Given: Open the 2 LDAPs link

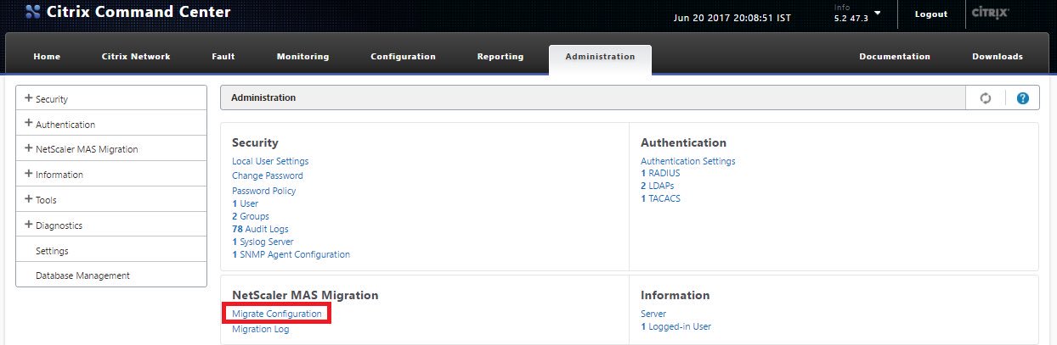Looking at the screenshot, I should coord(658,186).
